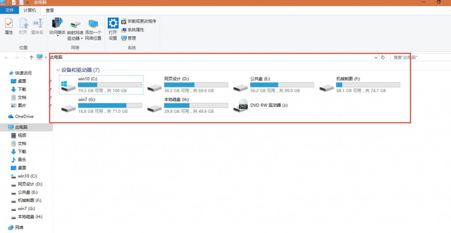Select 网络 in the navigation pane
This screenshot has width=451, height=233.
click(19, 228)
